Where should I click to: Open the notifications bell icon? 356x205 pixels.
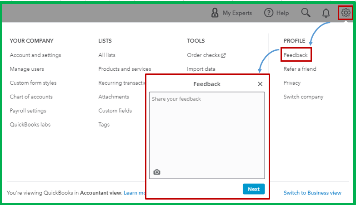coord(326,13)
